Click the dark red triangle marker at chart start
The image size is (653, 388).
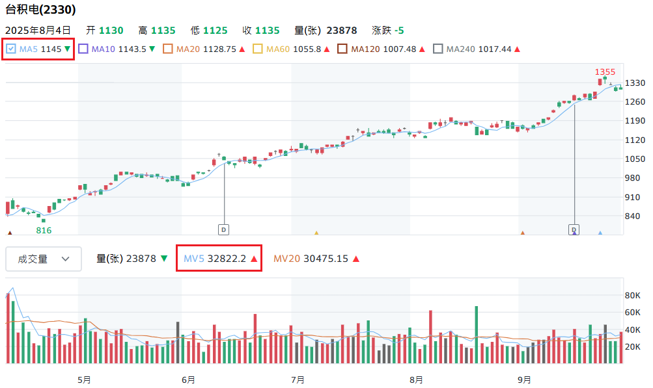pos(10,233)
